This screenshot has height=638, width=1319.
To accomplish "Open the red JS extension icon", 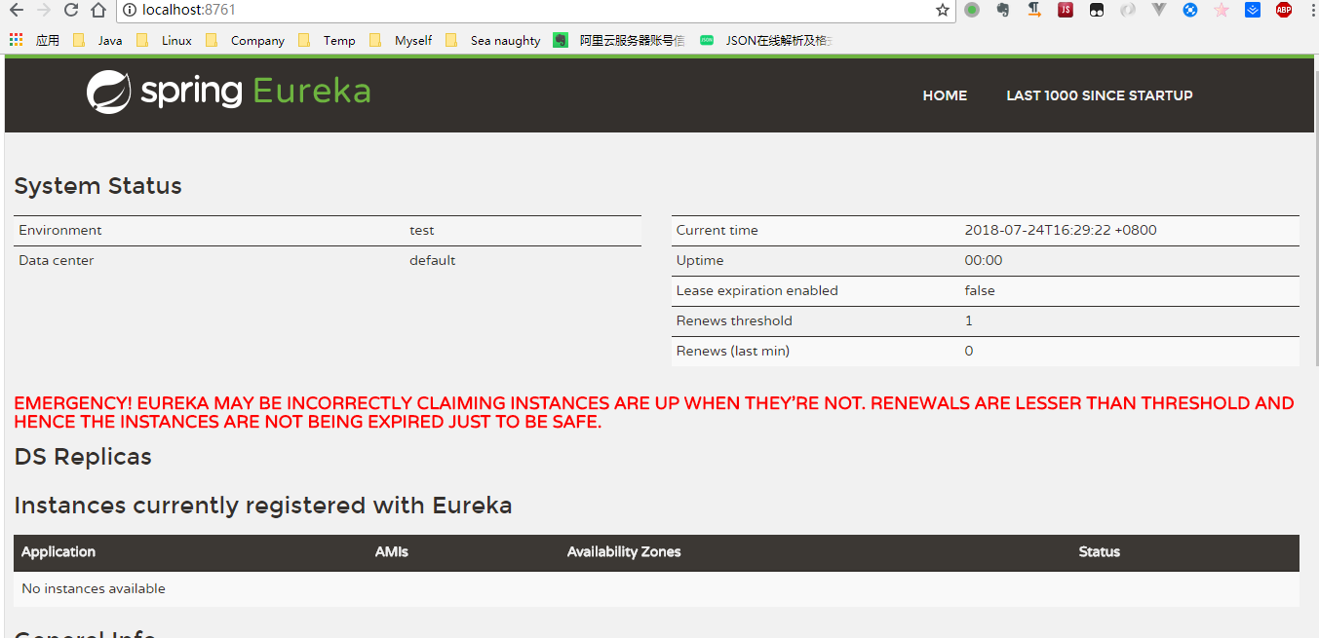I will (x=1066, y=10).
